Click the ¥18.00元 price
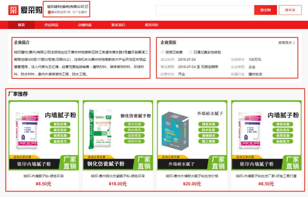Viewport: 308px width, 197px height. (x=118, y=184)
